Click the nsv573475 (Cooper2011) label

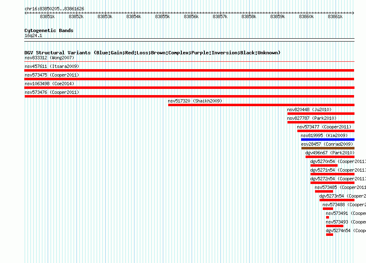tap(52, 75)
